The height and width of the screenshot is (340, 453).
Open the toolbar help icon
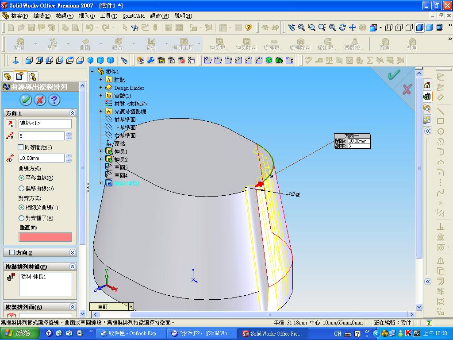(x=249, y=27)
